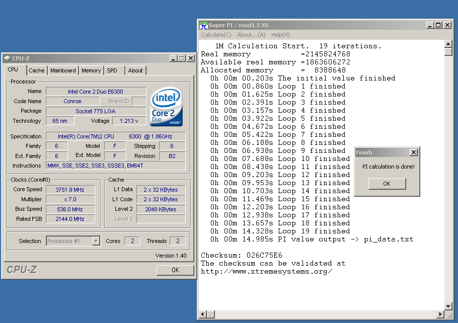
Task: Click the Super PI vertical scrollbar down arrow
Action: tap(448, 306)
